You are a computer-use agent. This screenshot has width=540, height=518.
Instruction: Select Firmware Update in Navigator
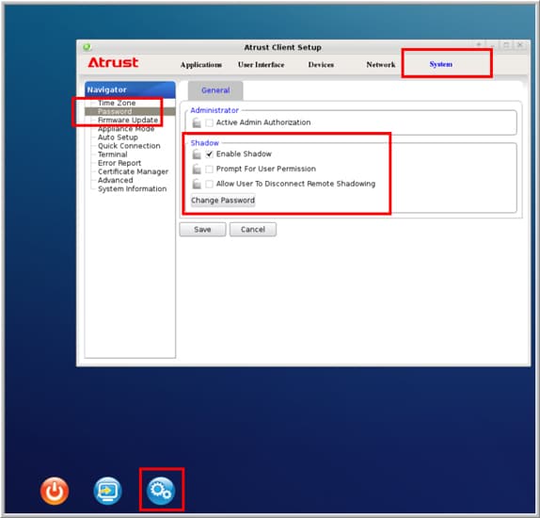[x=128, y=120]
